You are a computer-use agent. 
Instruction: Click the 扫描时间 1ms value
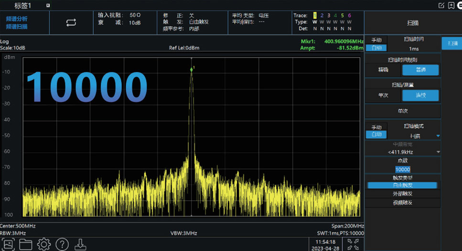414,49
